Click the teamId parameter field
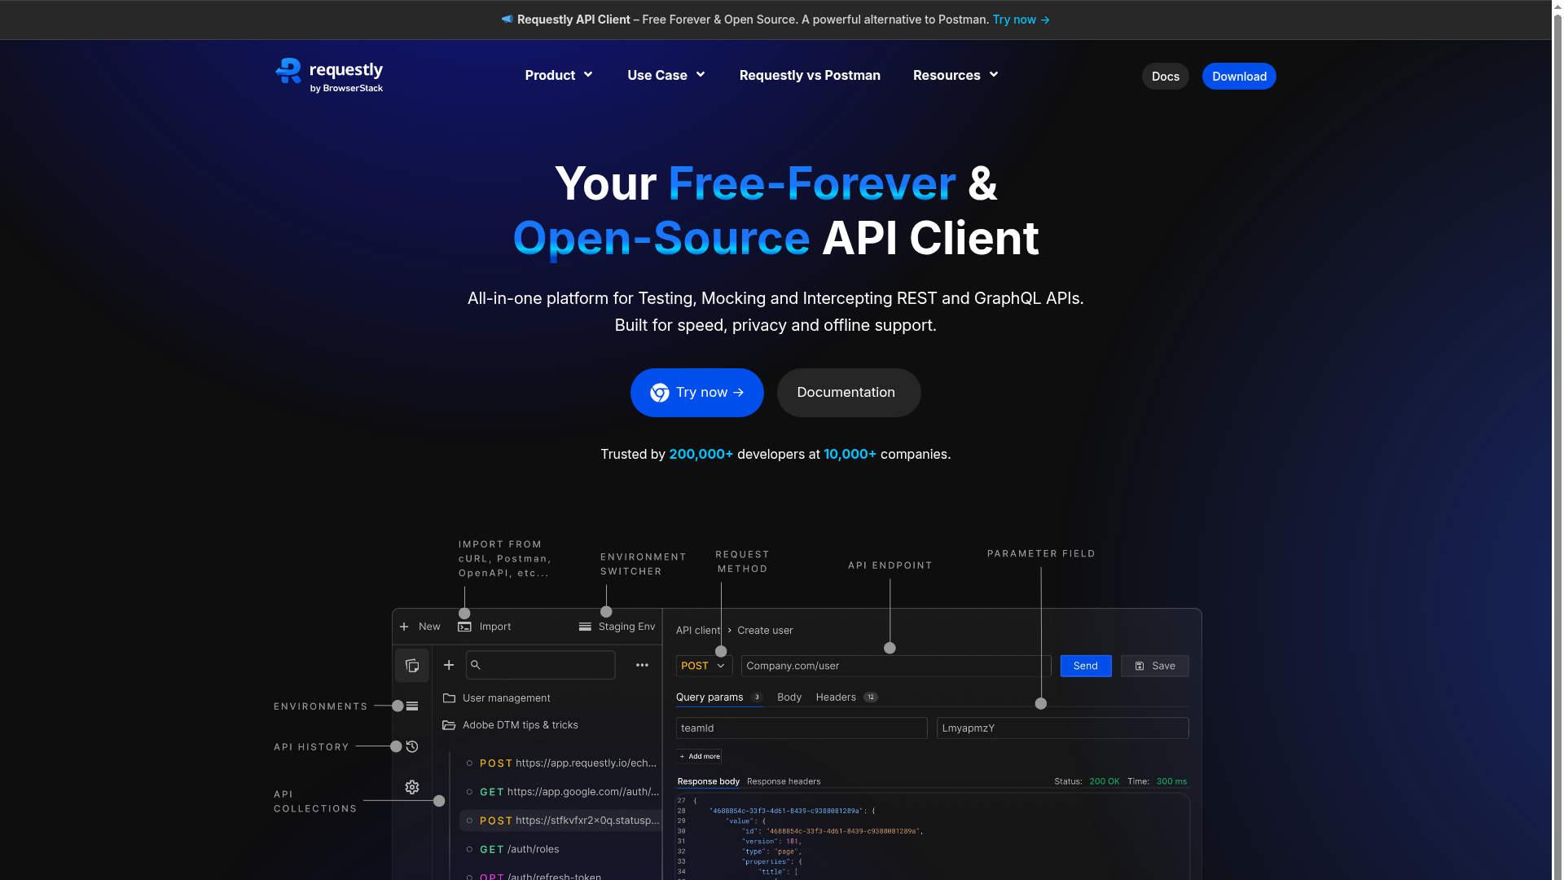 (802, 728)
